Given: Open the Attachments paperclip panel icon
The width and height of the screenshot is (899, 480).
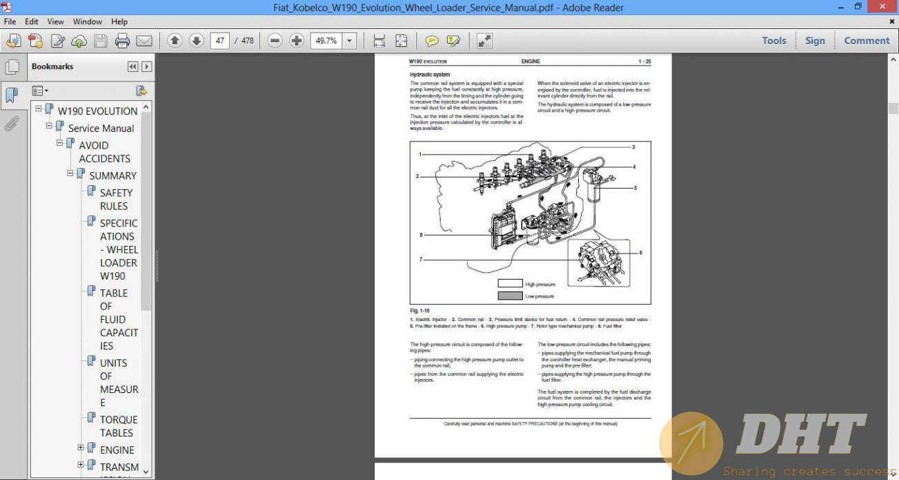Looking at the screenshot, I should coord(12,124).
